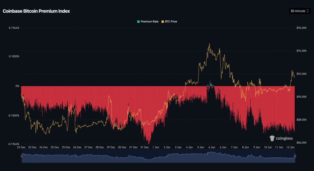Toggle the Premium Rate legend series
314x171 pixels.
click(x=148, y=22)
